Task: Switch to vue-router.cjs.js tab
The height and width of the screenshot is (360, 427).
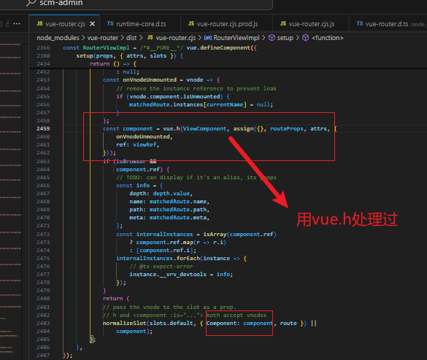Action: (311, 24)
